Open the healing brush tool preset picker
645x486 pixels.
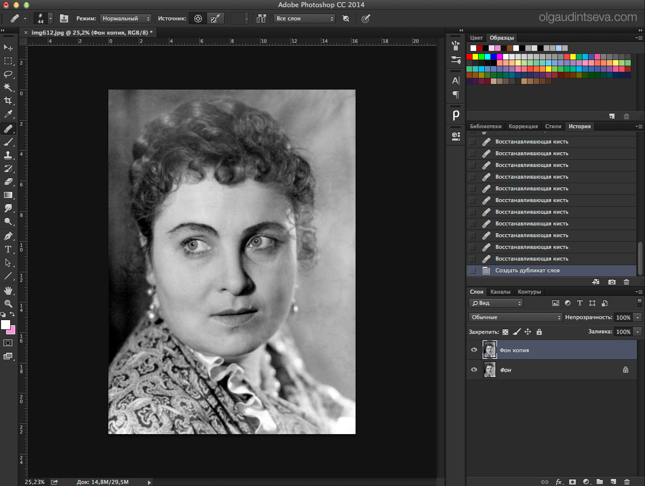click(x=18, y=18)
